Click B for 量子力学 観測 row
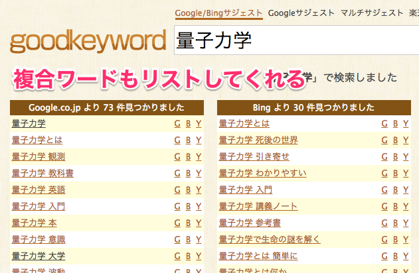This screenshot has height=273, width=419. (x=188, y=156)
